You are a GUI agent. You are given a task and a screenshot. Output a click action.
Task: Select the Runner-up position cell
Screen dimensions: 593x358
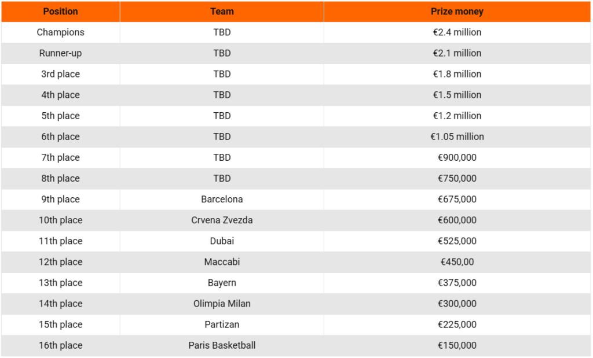pyautogui.click(x=60, y=53)
